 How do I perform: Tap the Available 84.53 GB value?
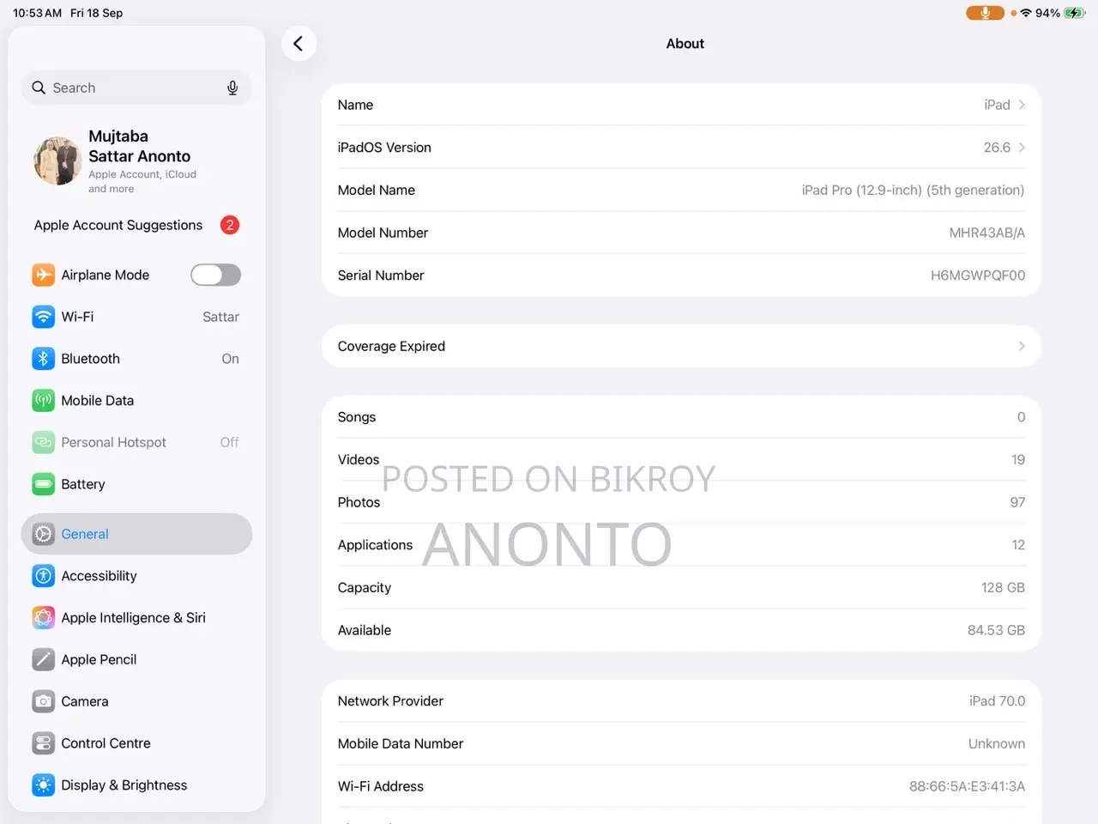996,630
